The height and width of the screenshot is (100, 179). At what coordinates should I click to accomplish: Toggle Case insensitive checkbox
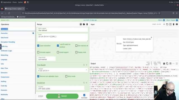38,46
